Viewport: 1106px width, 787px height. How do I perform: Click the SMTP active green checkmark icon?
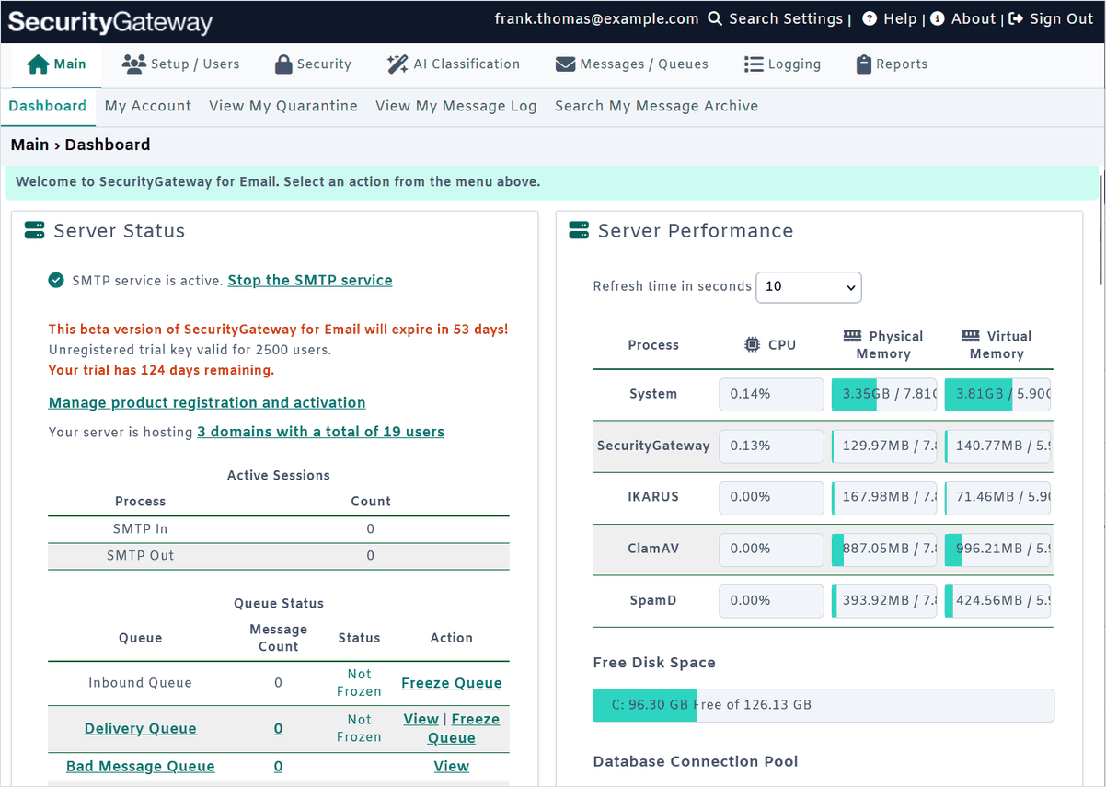pyautogui.click(x=56, y=281)
